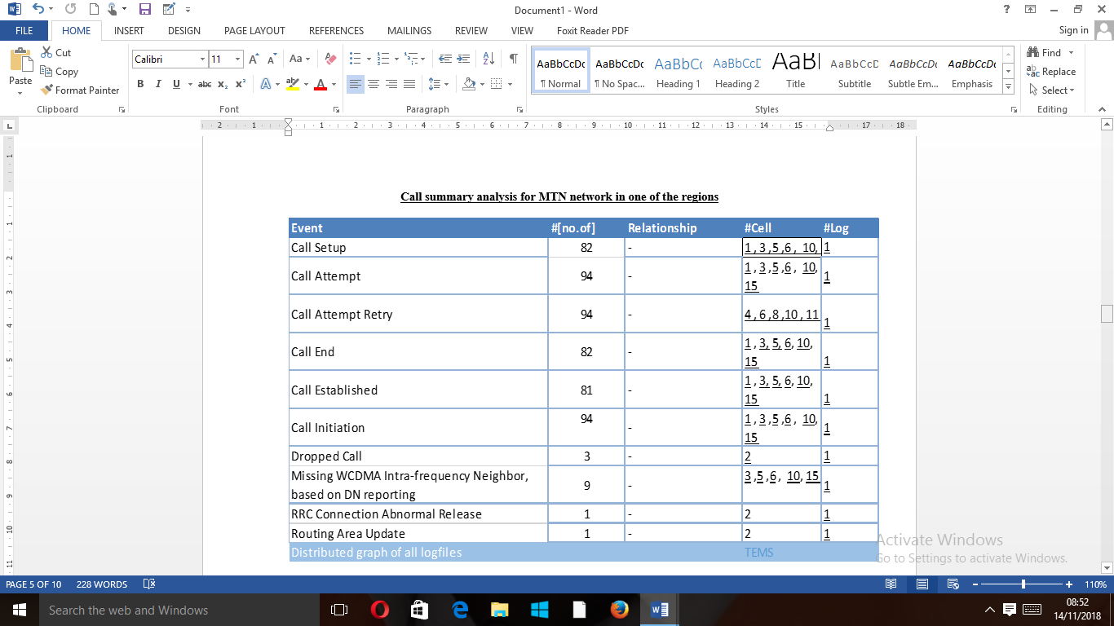Open the font name dropdown
The width and height of the screenshot is (1114, 626).
[202, 59]
